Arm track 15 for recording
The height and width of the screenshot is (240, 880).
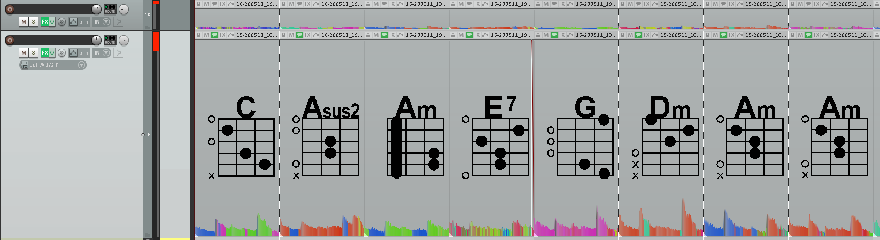click(9, 10)
